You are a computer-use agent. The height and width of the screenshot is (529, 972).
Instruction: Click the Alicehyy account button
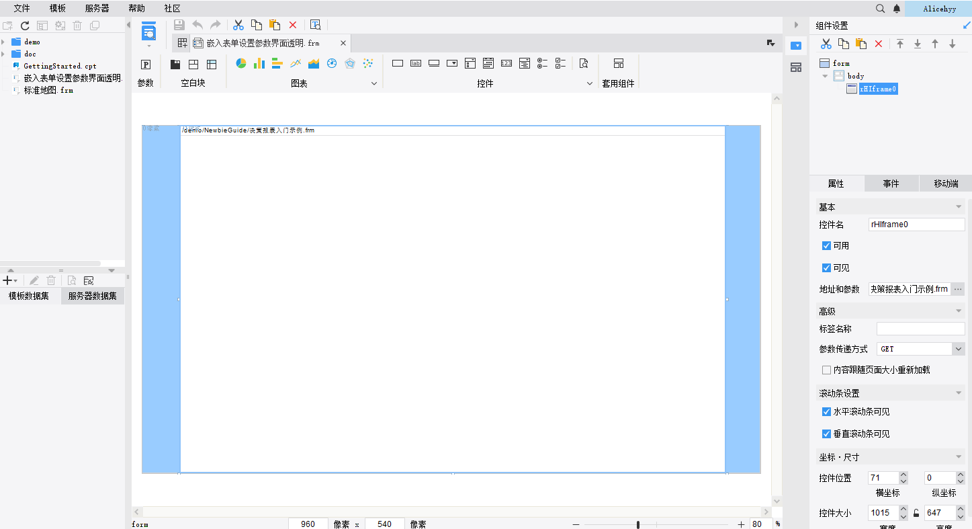[939, 9]
